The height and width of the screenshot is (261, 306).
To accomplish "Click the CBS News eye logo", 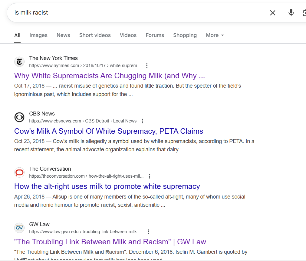I will [x=19, y=117].
